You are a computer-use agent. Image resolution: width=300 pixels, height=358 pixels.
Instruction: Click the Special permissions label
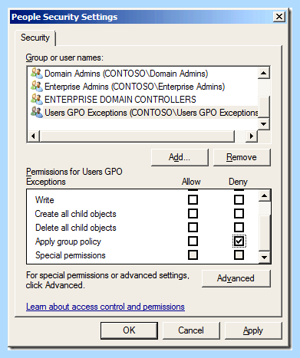point(71,255)
